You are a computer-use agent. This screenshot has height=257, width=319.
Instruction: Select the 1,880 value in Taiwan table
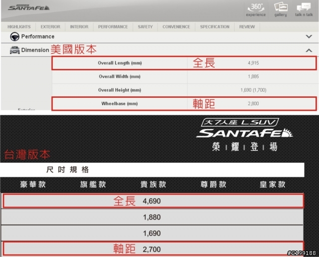[152, 217]
